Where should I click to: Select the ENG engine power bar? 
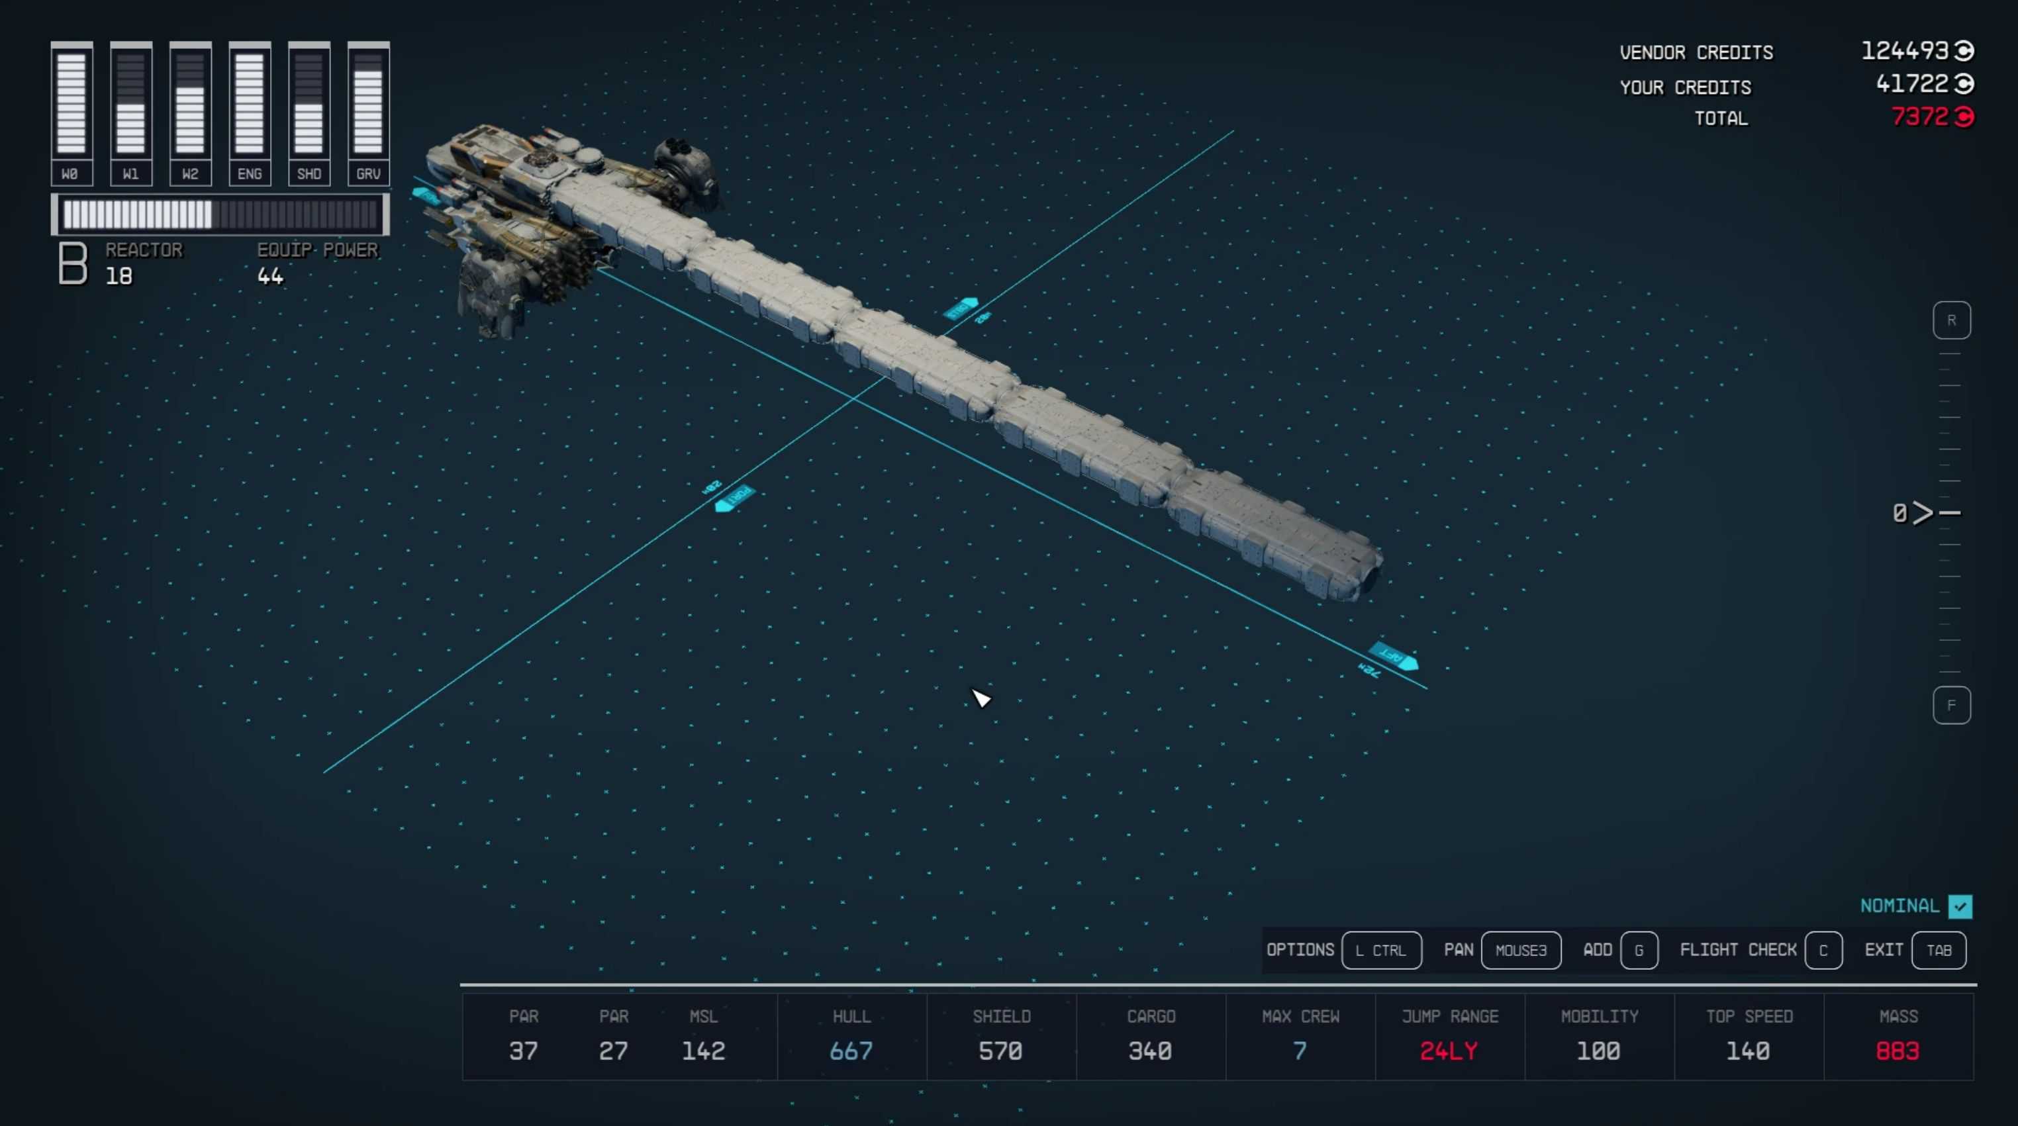pyautogui.click(x=249, y=103)
